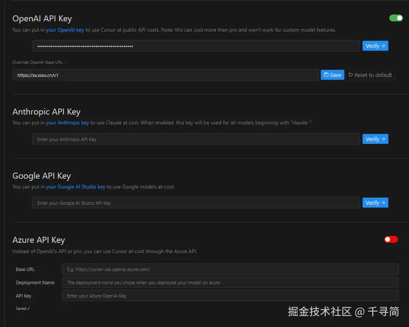Screen dimensions: 409x327
Task: Click the OpenAI base URL input field
Action: pos(166,75)
